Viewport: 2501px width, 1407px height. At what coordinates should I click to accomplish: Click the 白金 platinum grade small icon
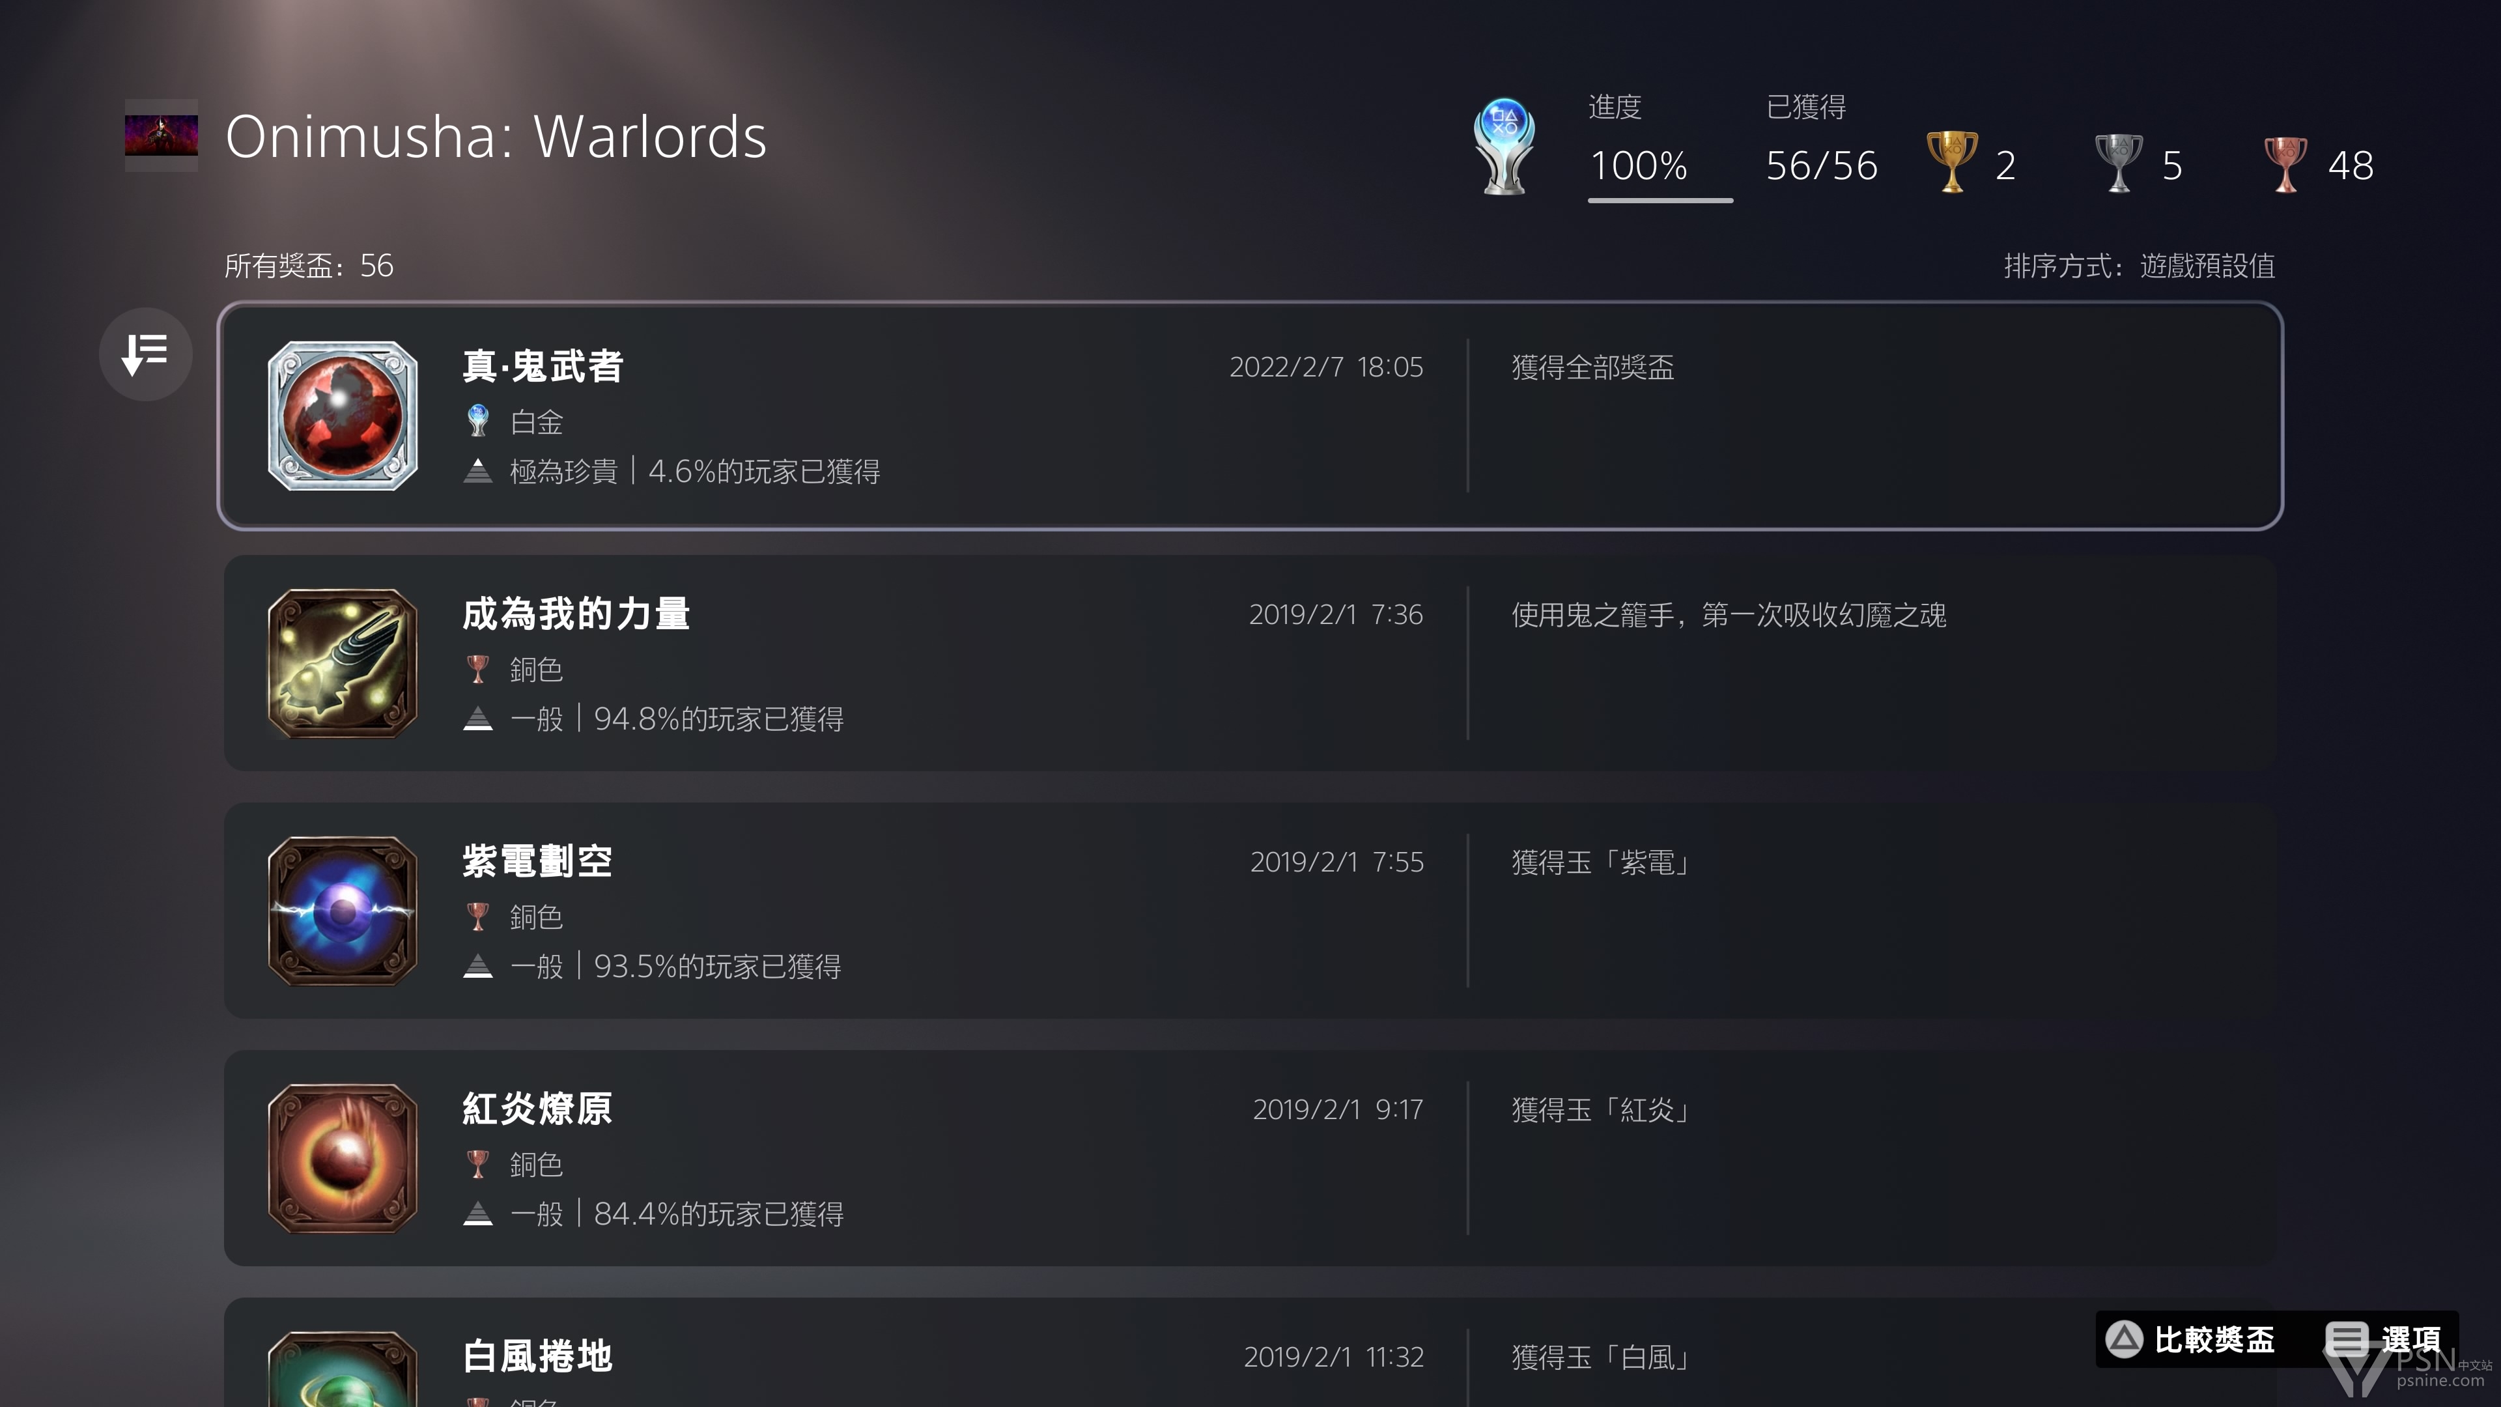coord(477,420)
